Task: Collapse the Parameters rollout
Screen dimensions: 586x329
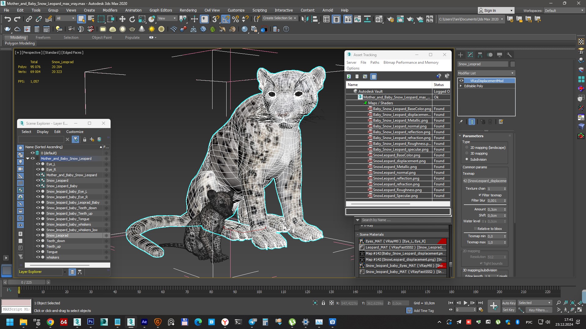Action: [460, 136]
